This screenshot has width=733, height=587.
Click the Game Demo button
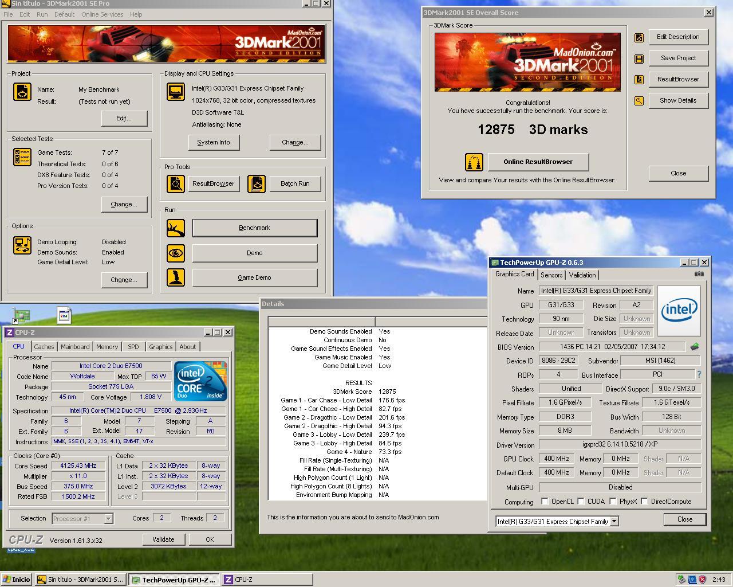pyautogui.click(x=255, y=277)
